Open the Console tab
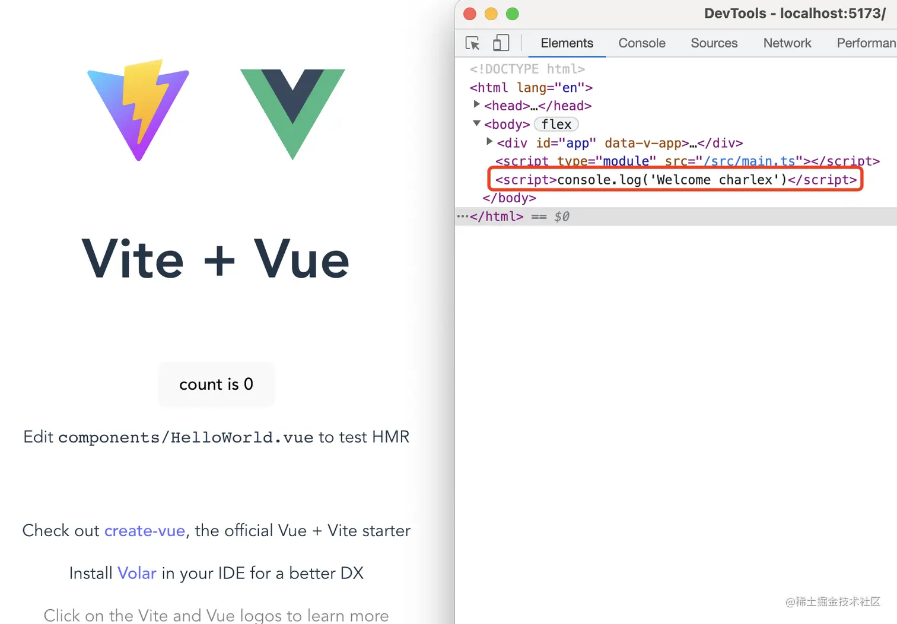 pyautogui.click(x=642, y=43)
